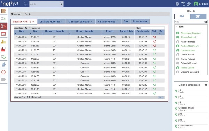The image size is (209, 131).
Task: Show the favorites star tab in Utenti
Action: pyautogui.click(x=198, y=16)
